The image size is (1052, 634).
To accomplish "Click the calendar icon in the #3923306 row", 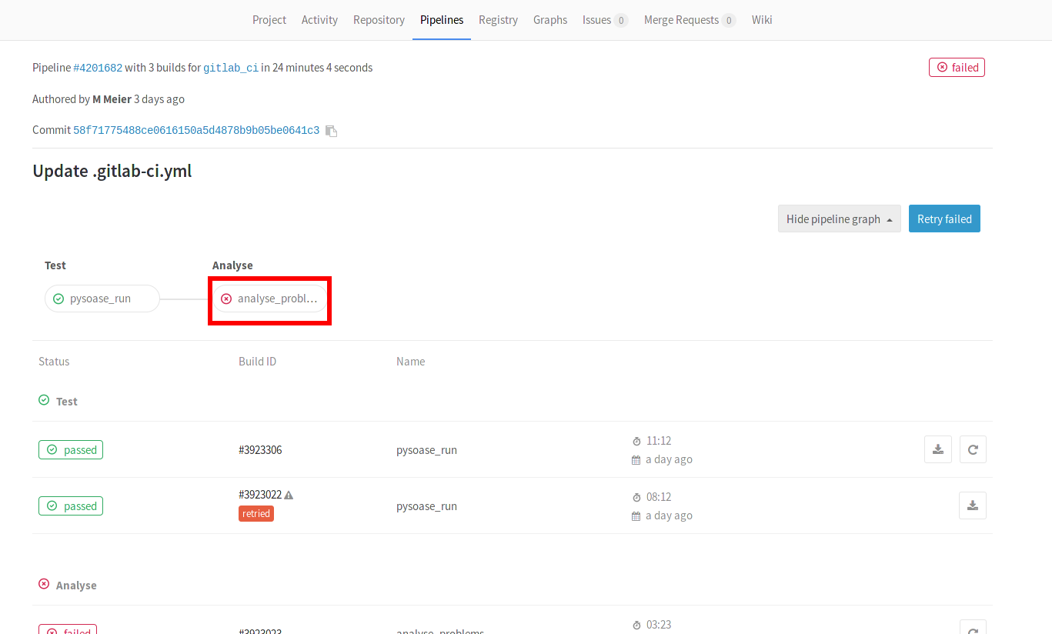I will tap(636, 460).
